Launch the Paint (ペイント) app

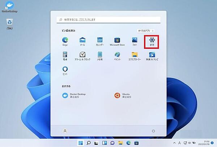pyautogui.click(x=117, y=56)
